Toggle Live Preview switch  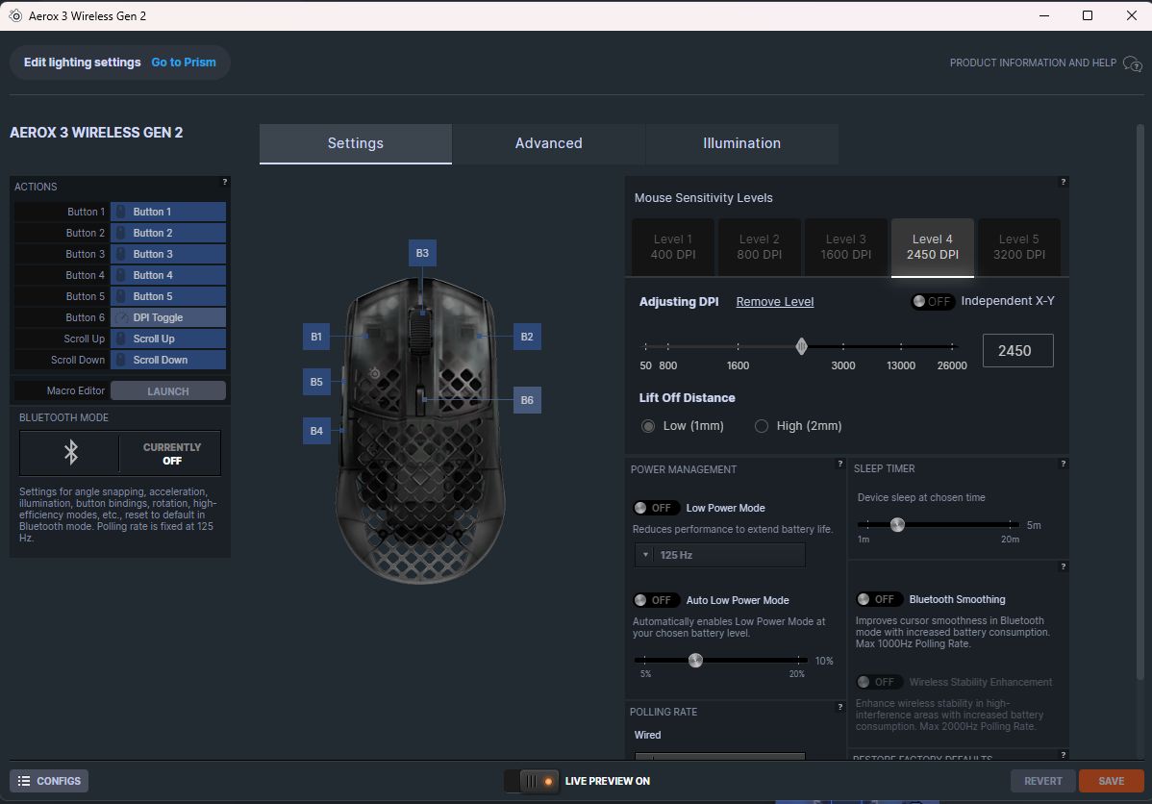pos(531,781)
